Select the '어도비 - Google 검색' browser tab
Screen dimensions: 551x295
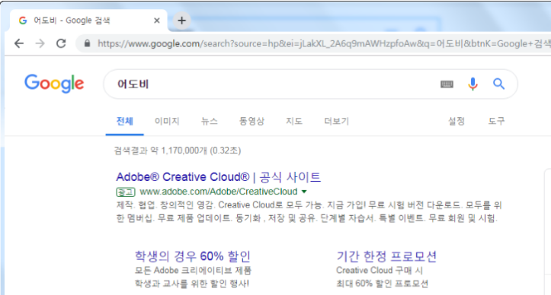click(88, 21)
